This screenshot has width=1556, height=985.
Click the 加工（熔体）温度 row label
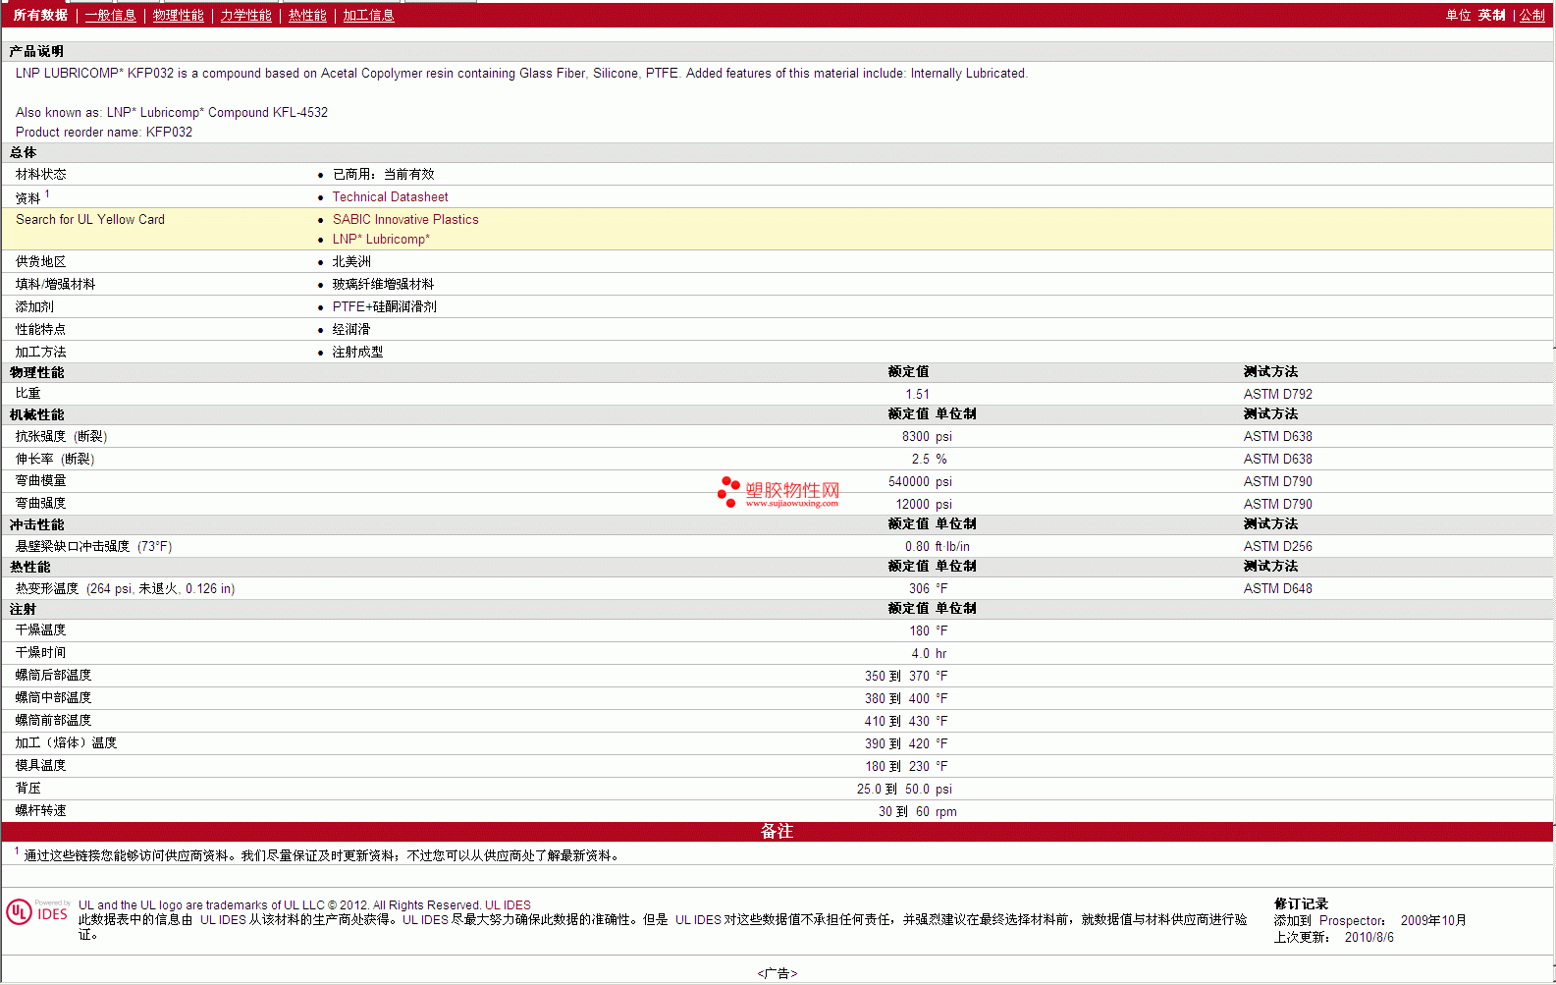click(x=66, y=743)
